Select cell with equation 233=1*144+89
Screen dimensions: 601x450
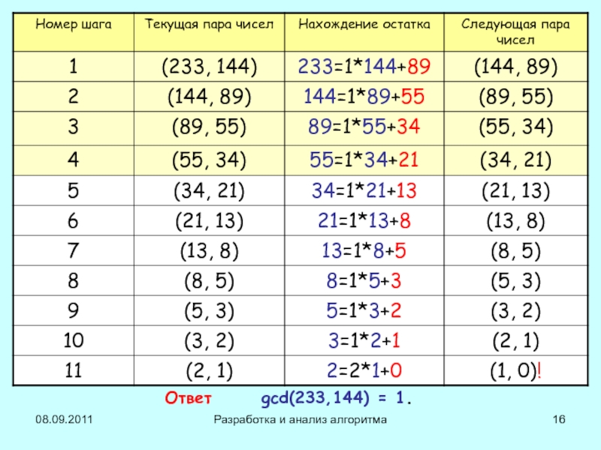(x=364, y=67)
